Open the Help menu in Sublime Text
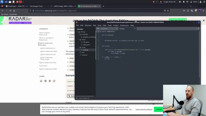 [x=132, y=25]
